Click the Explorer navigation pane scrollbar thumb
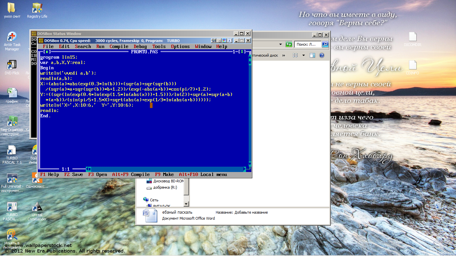 click(186, 187)
